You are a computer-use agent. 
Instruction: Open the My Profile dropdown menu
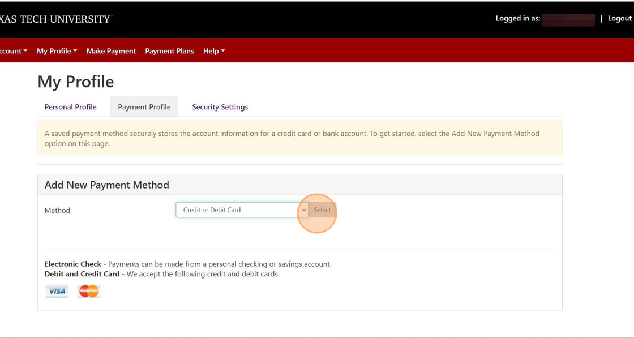click(x=57, y=51)
